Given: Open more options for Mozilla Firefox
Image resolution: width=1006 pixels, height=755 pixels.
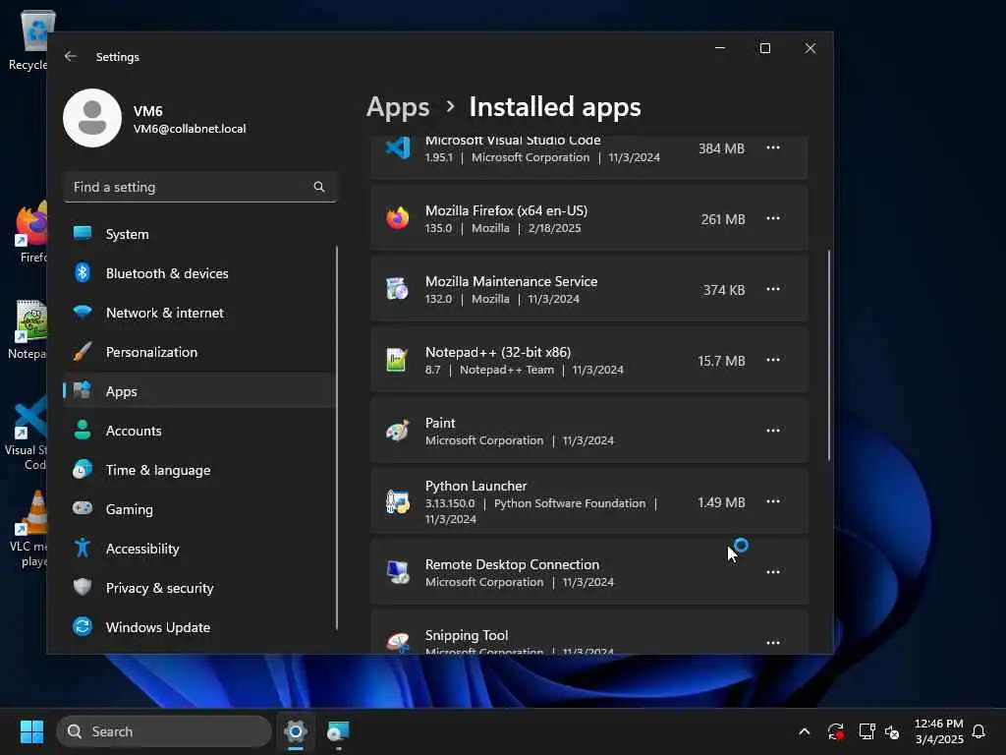Looking at the screenshot, I should coord(773,218).
